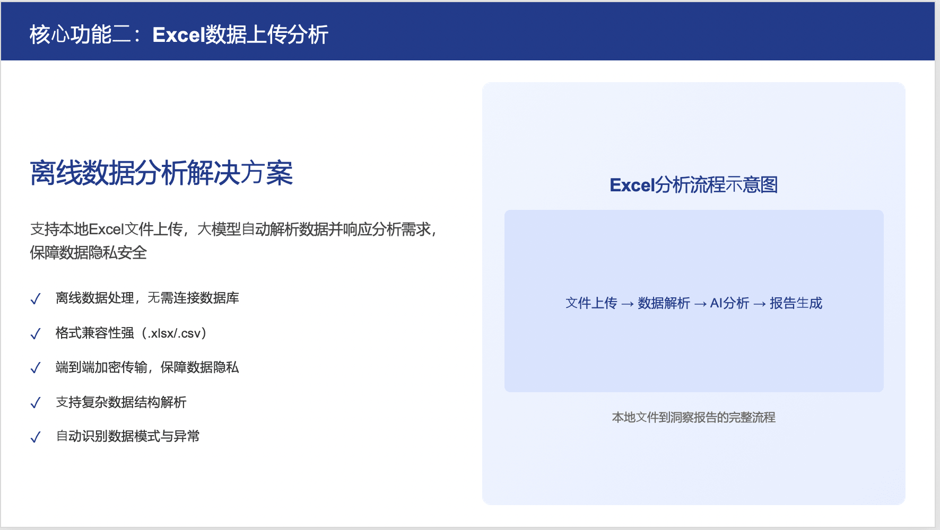Screen dimensions: 940x530
Task: Click the arrow between 数据解析 and AI分析
Action: [x=700, y=304]
